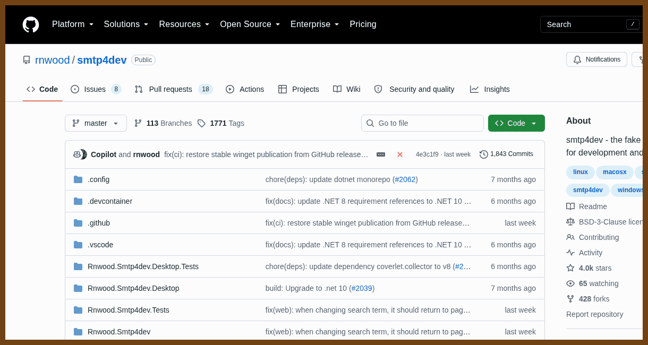Open the Insights tab
Viewport: 648px width, 345px height.
tap(490, 89)
